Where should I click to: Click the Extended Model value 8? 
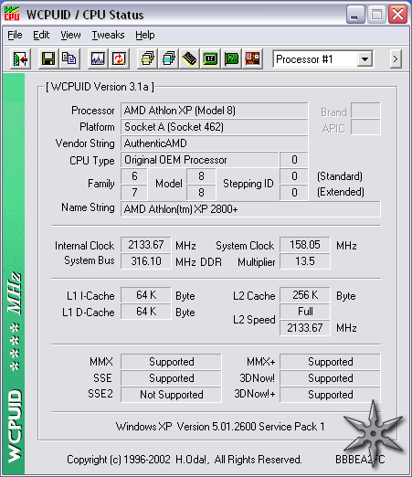pyautogui.click(x=201, y=193)
